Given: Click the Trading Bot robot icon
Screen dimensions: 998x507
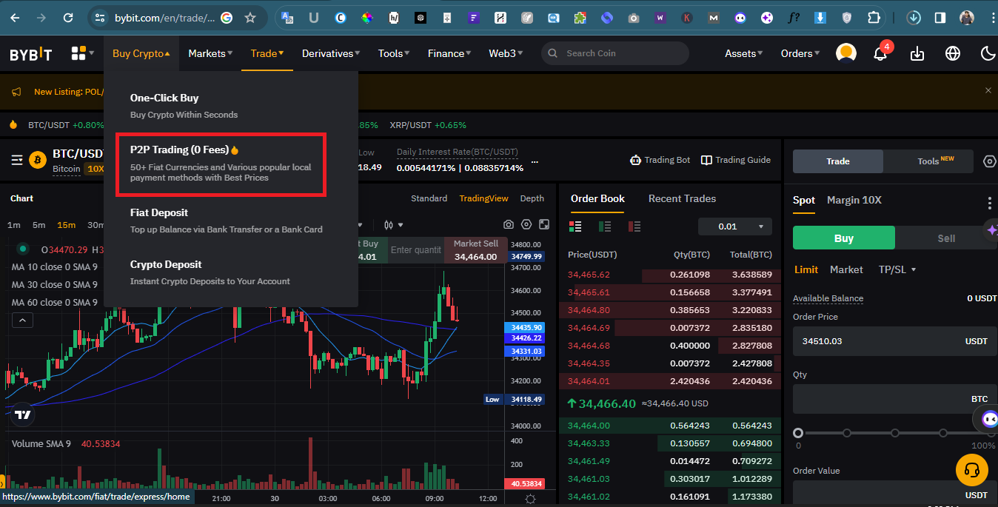Looking at the screenshot, I should (x=635, y=160).
